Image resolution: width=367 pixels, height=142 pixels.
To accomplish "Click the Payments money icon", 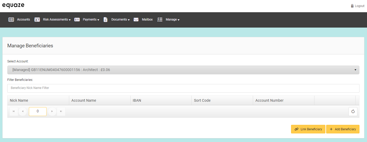I will click(x=77, y=20).
